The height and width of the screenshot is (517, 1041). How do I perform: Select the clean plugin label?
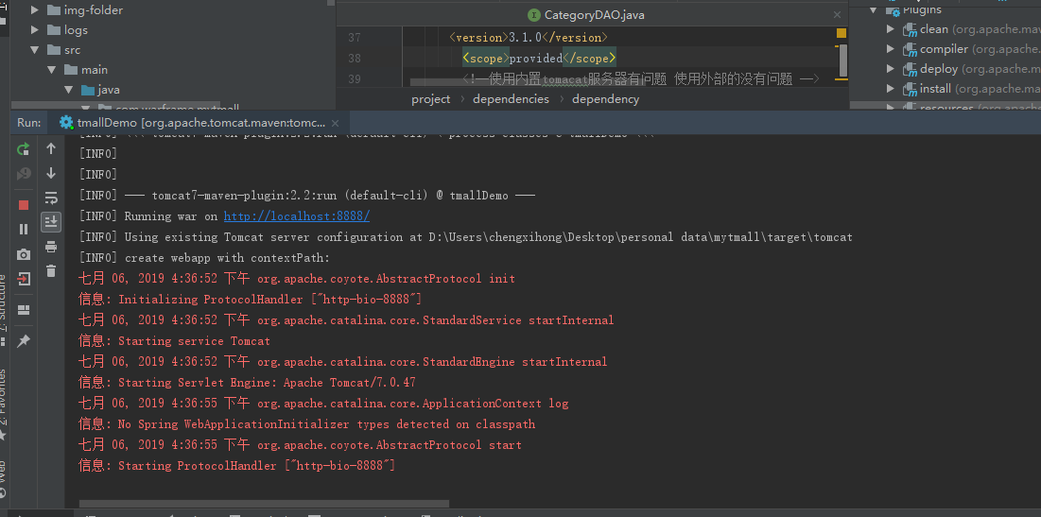[x=933, y=29]
